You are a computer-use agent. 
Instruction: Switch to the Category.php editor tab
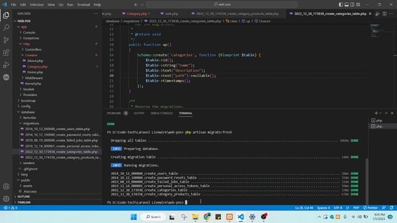[x=136, y=14]
